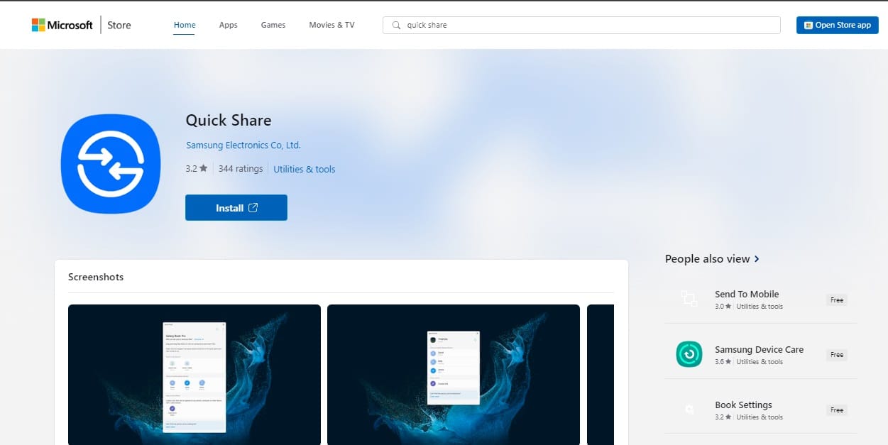Open the Send To Mobile listing
Image resolution: width=888 pixels, height=445 pixels.
[x=761, y=300]
